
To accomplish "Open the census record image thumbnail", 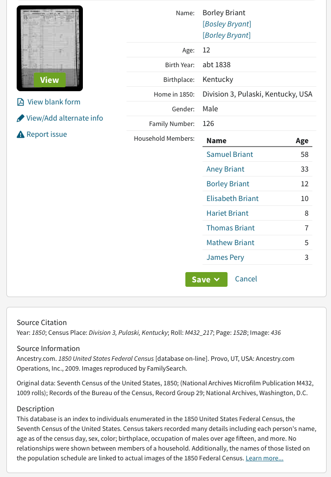I will pyautogui.click(x=50, y=48).
